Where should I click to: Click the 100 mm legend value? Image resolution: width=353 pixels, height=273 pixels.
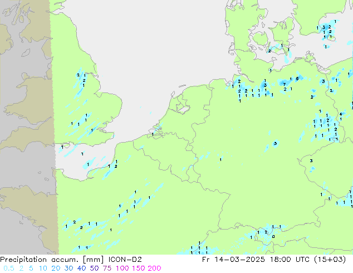[122, 269]
